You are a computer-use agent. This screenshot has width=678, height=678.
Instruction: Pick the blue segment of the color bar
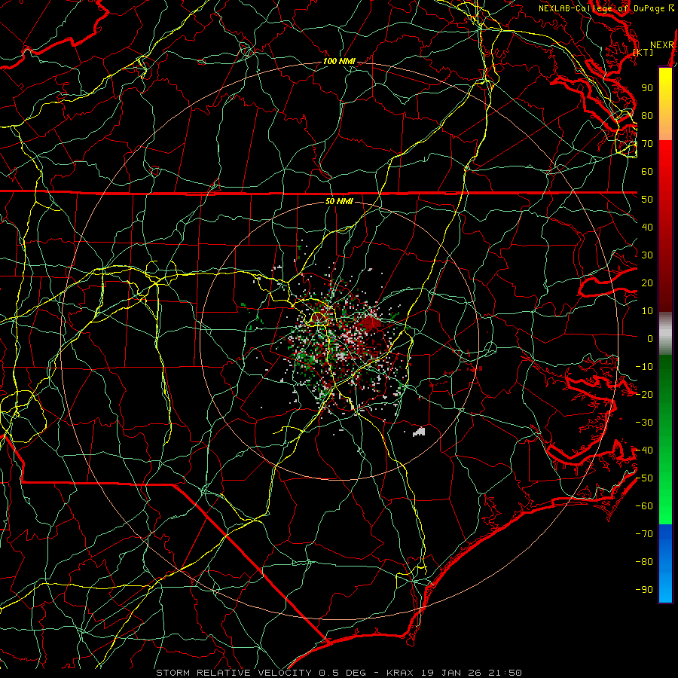(665, 563)
